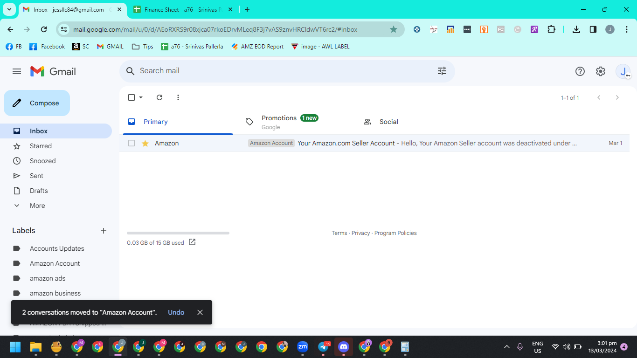Open Gmail settings gear
Viewport: 637px width, 358px height.
[601, 71]
